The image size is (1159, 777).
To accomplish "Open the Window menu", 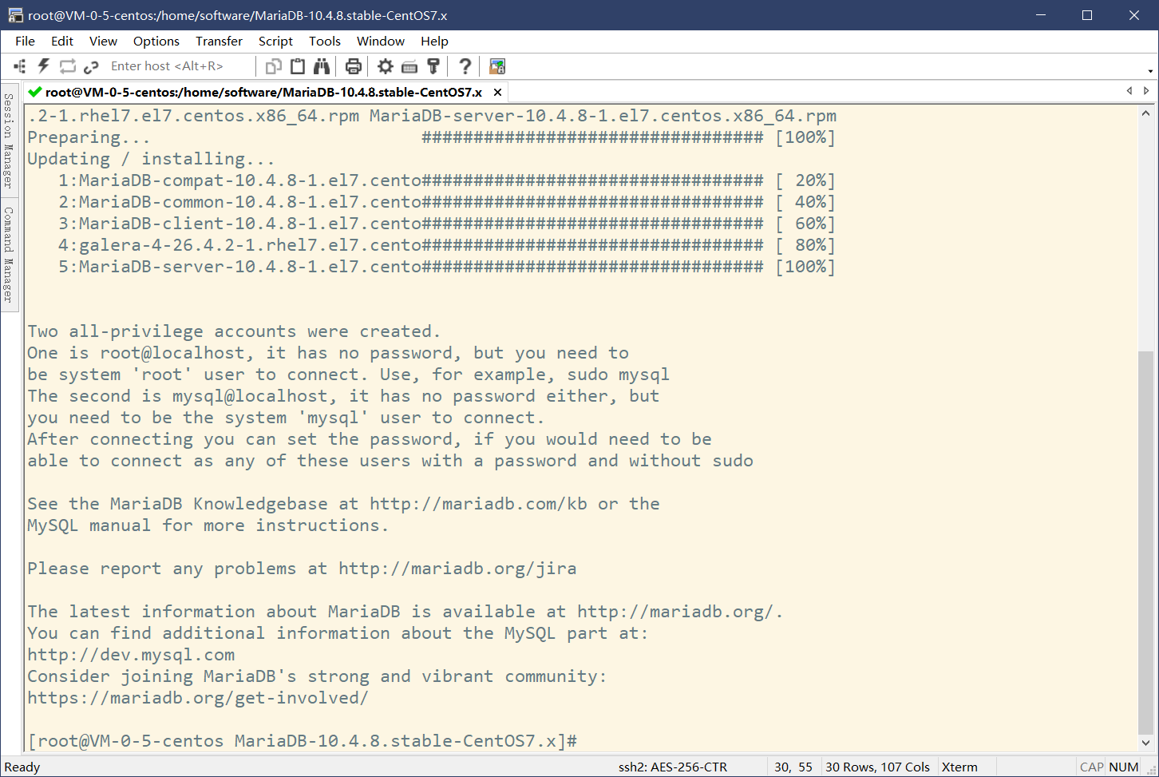I will tap(381, 42).
